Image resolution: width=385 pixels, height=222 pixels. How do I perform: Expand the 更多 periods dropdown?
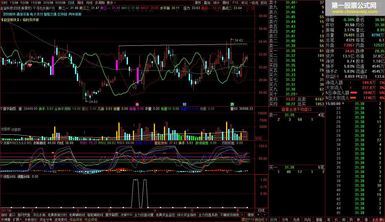tap(111, 3)
